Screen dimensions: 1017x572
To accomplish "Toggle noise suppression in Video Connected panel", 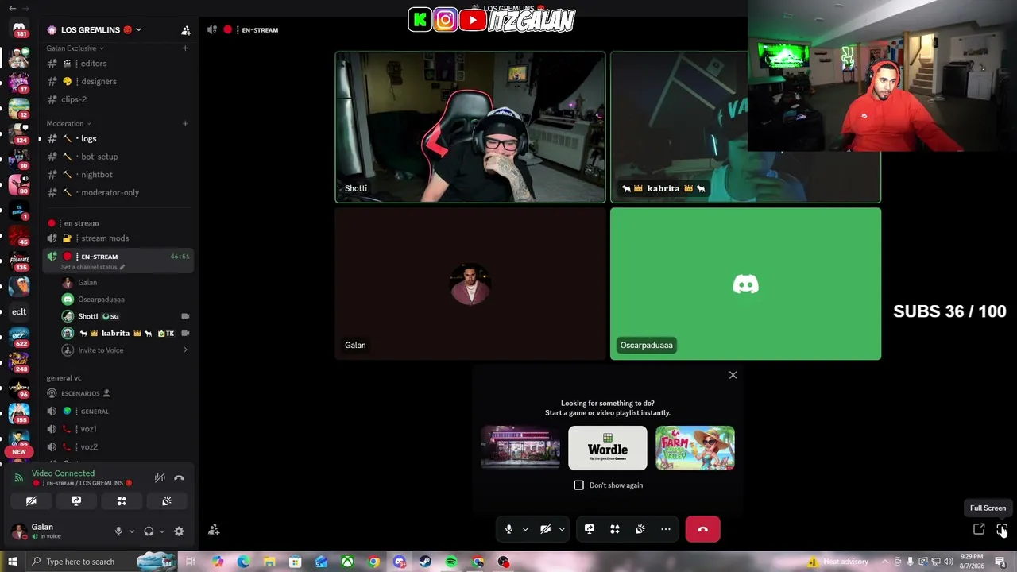I will pyautogui.click(x=160, y=478).
